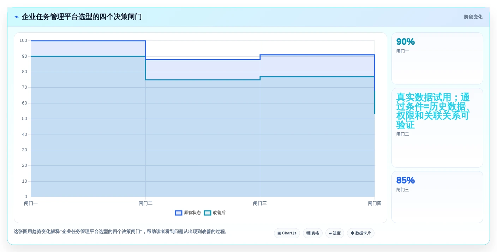The image size is (497, 252).
Task: Click the 闸门三 x-axis label
Action: [x=260, y=203]
